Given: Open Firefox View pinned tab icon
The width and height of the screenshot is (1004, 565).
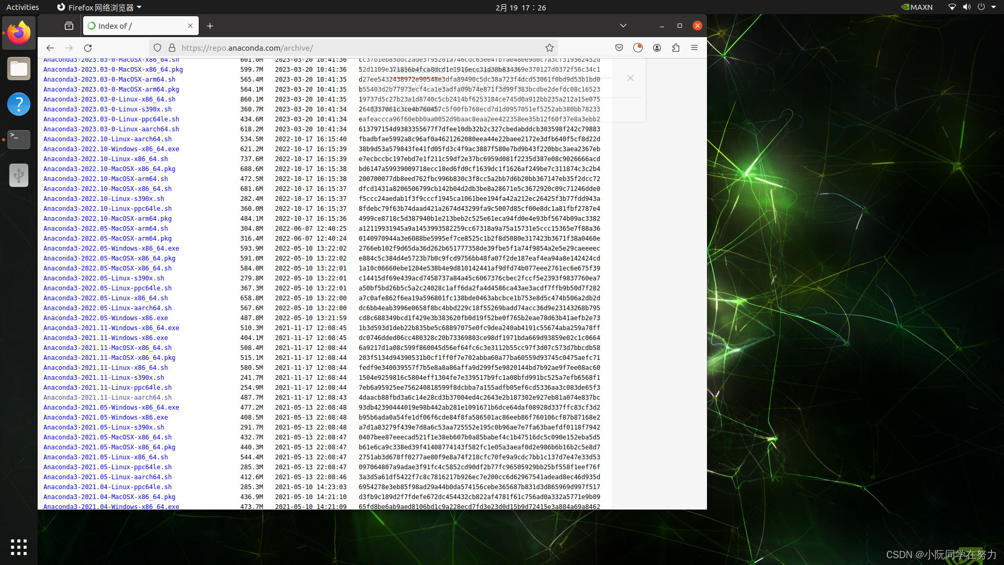Looking at the screenshot, I should tap(69, 26).
